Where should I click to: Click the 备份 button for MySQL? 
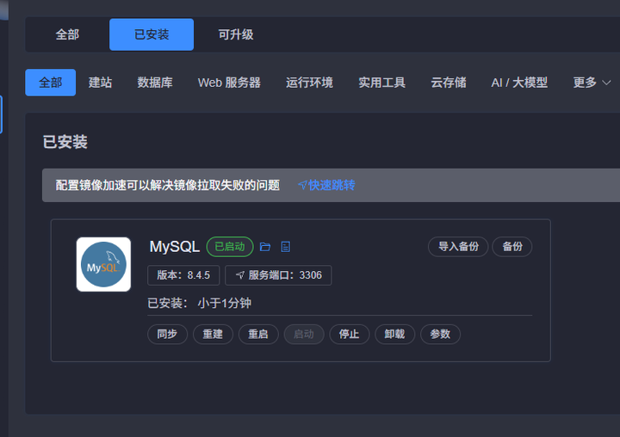pyautogui.click(x=512, y=247)
